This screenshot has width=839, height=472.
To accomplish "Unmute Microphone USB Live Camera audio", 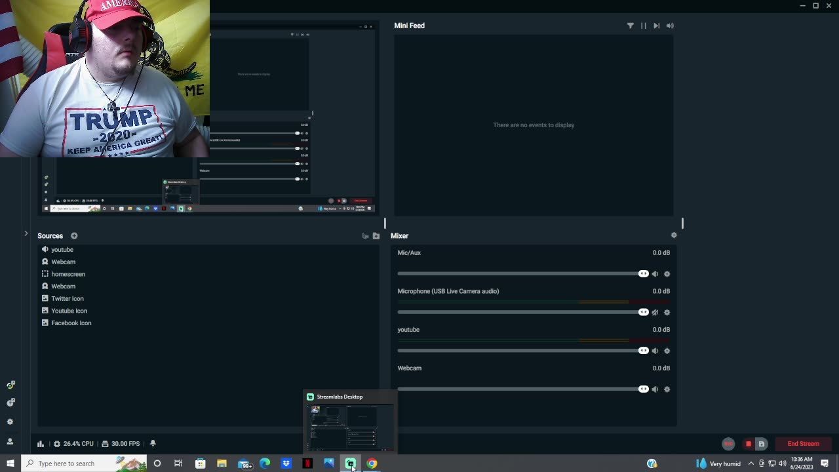I will tap(655, 313).
